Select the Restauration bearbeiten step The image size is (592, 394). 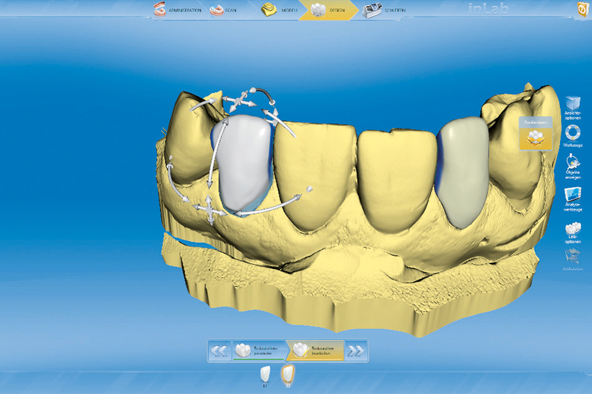(x=315, y=351)
